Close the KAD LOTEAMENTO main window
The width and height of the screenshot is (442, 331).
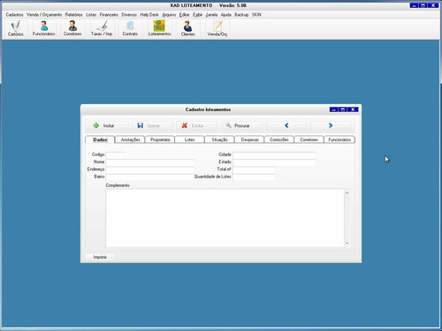(433, 5)
